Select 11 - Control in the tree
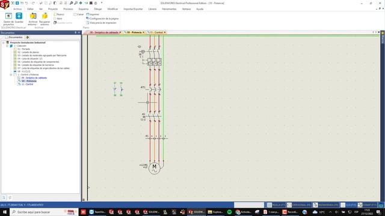The image size is (385, 216). [27, 84]
